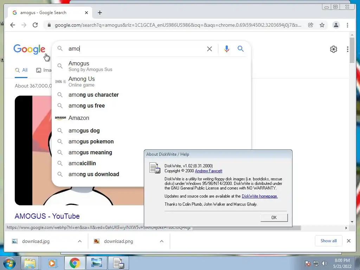The width and height of the screenshot is (360, 270).
Task: Open Windows Media Player taskbar icon
Action: (x=52, y=263)
